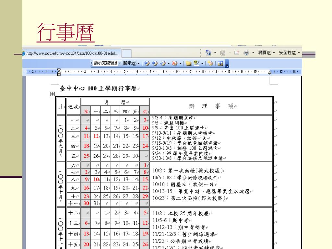Click the 週次 column header
Screen dimensions: 332x249
pyautogui.click(x=73, y=107)
